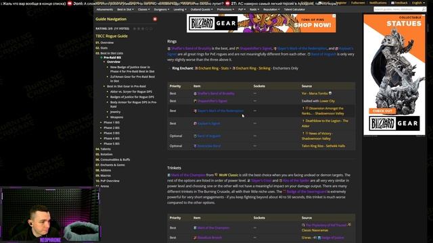
Task: Open Deathblow to the Legion quest link
Action: click(325, 124)
